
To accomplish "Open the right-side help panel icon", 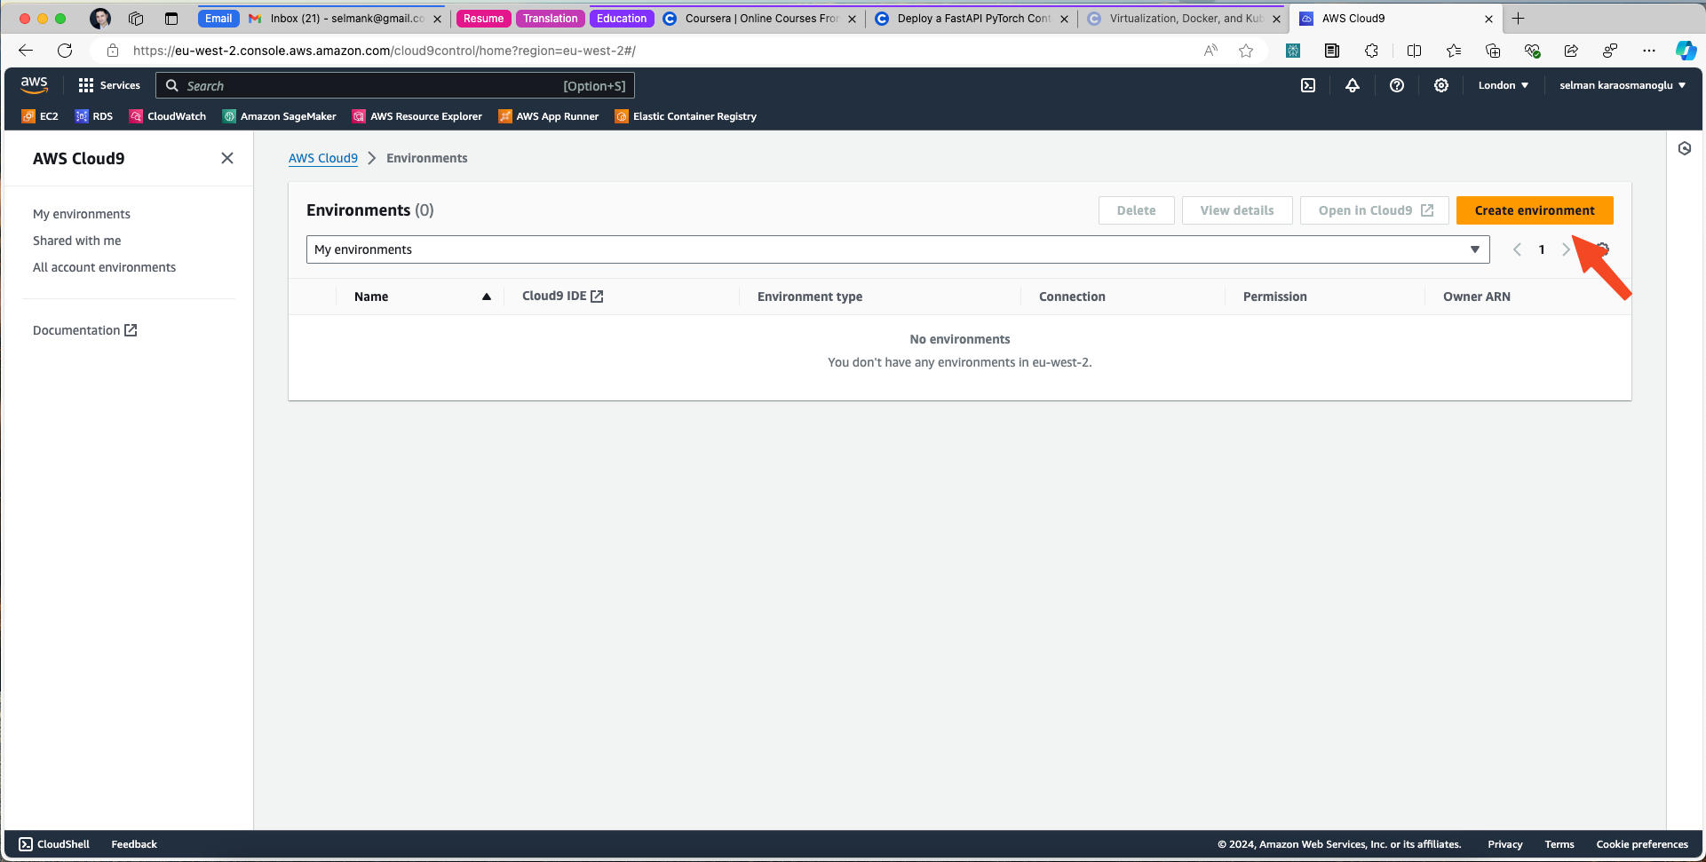I will (1685, 148).
